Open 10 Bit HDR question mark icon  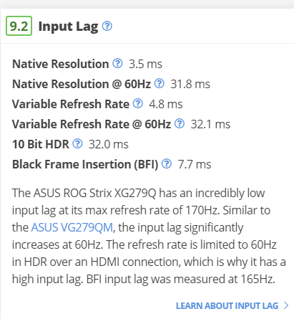pos(77,143)
